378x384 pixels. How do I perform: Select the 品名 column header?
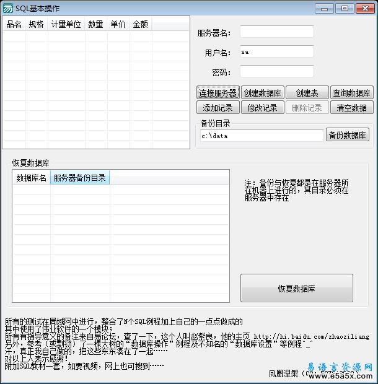pyautogui.click(x=14, y=24)
